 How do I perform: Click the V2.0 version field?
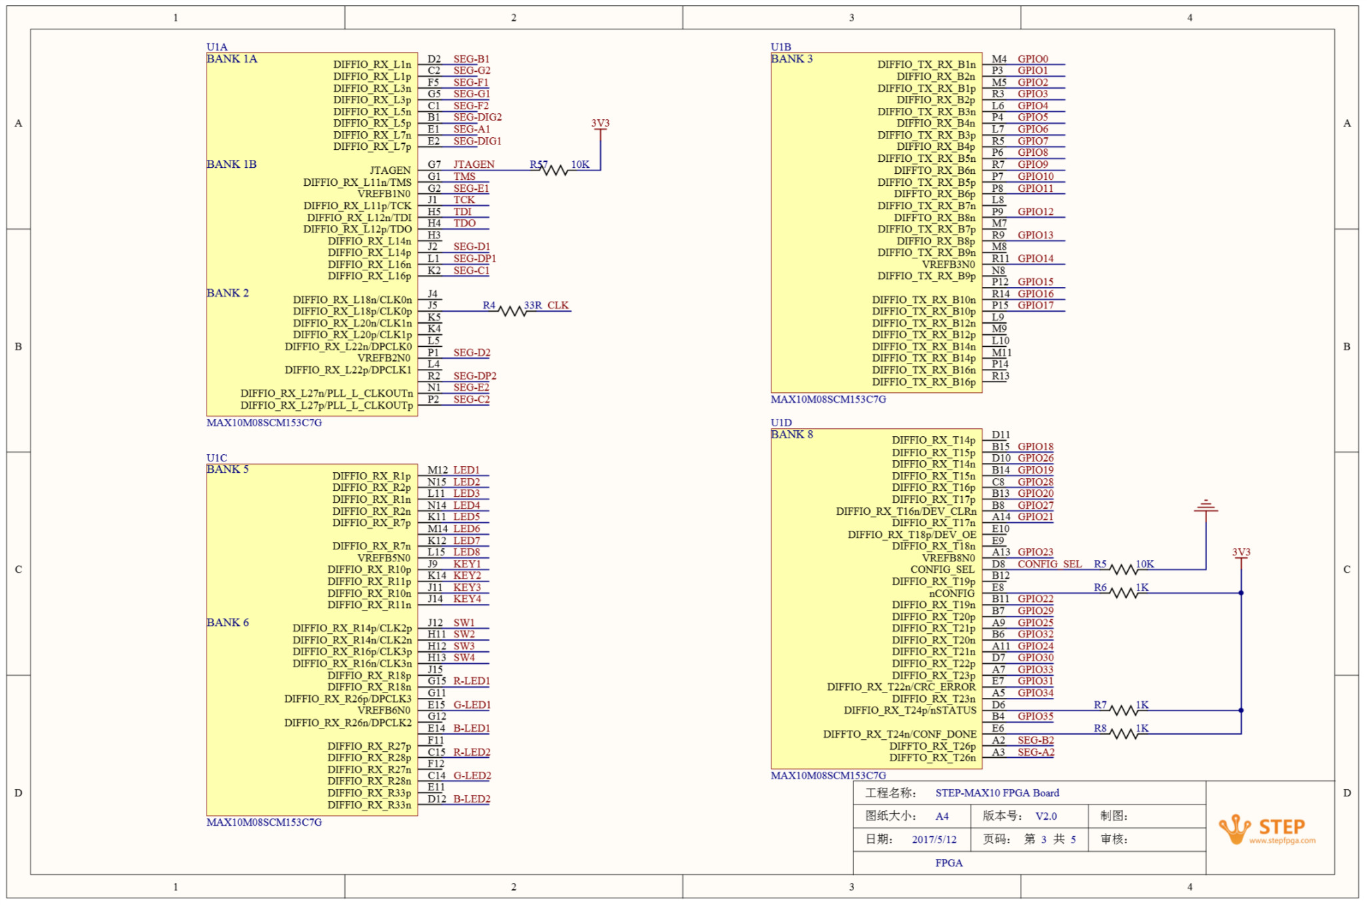click(x=1046, y=816)
